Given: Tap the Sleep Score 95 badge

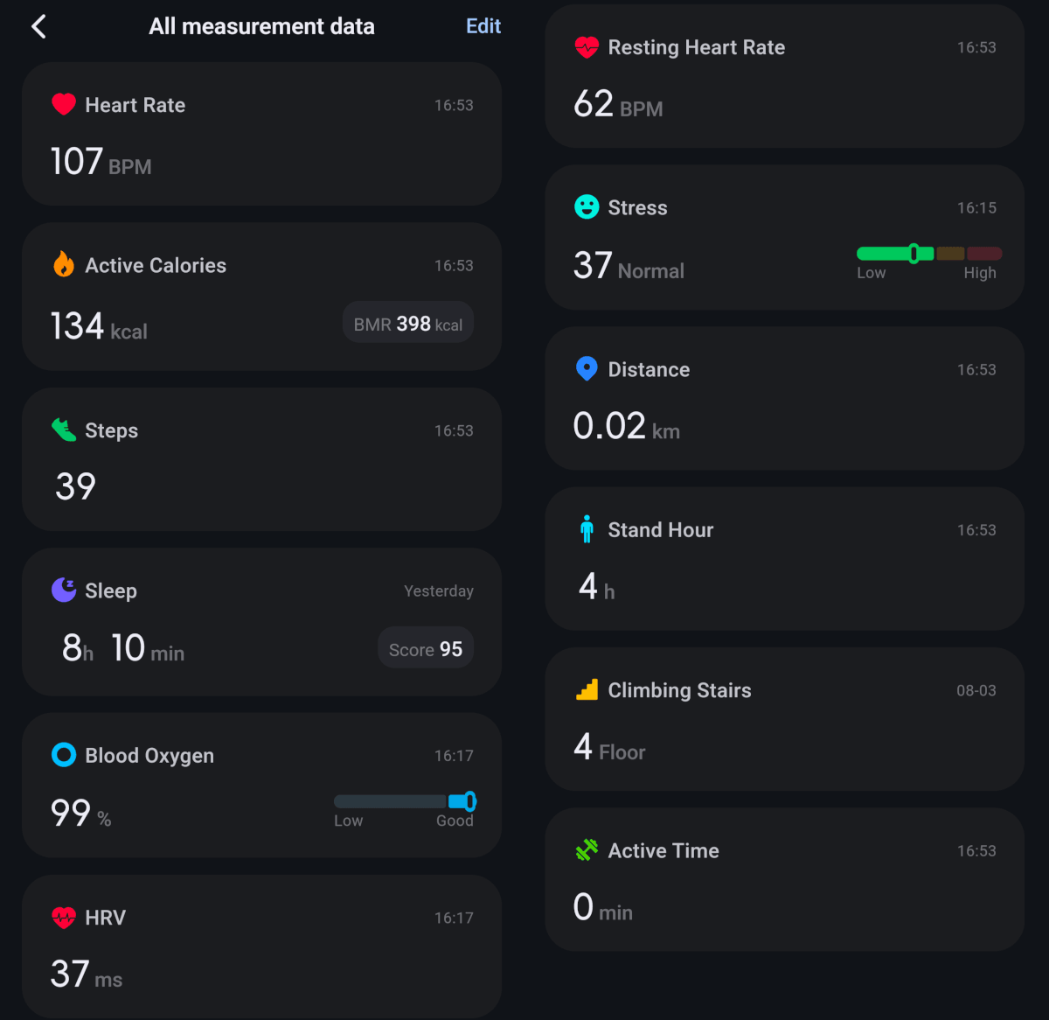Looking at the screenshot, I should (426, 649).
